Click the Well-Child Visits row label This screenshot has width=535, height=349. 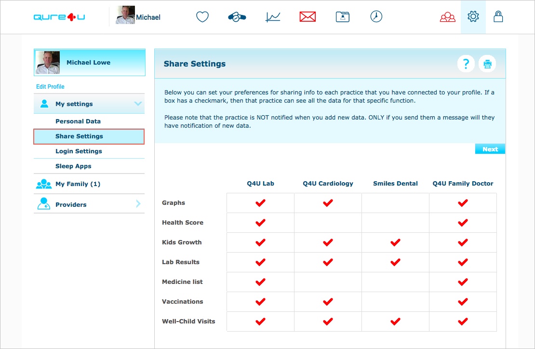(188, 322)
